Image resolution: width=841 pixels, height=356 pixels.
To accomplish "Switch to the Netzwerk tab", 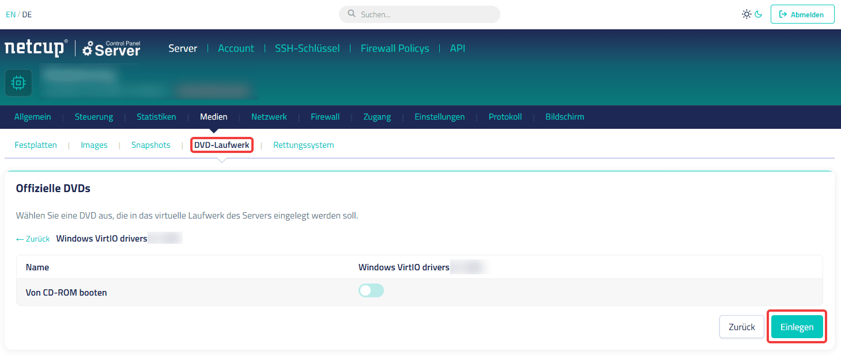I will [x=269, y=117].
